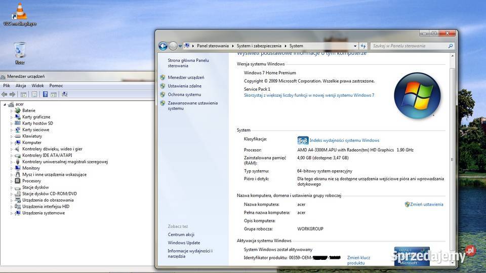Open the Kosz recycle bin icon
This screenshot has width=486, height=273.
tap(20, 53)
